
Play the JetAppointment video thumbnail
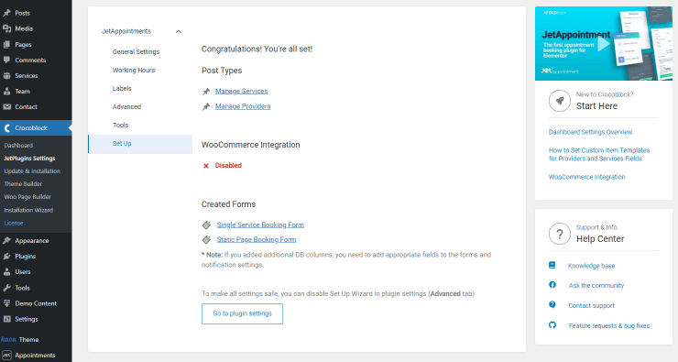tap(604, 44)
